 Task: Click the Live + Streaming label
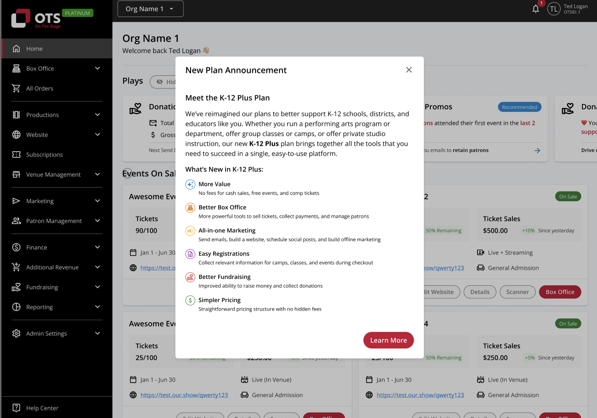[x=510, y=253]
